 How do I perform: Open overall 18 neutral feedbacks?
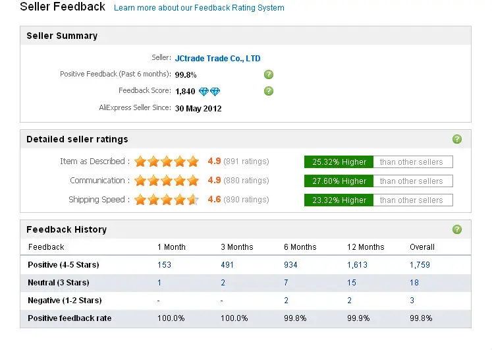coord(414,283)
